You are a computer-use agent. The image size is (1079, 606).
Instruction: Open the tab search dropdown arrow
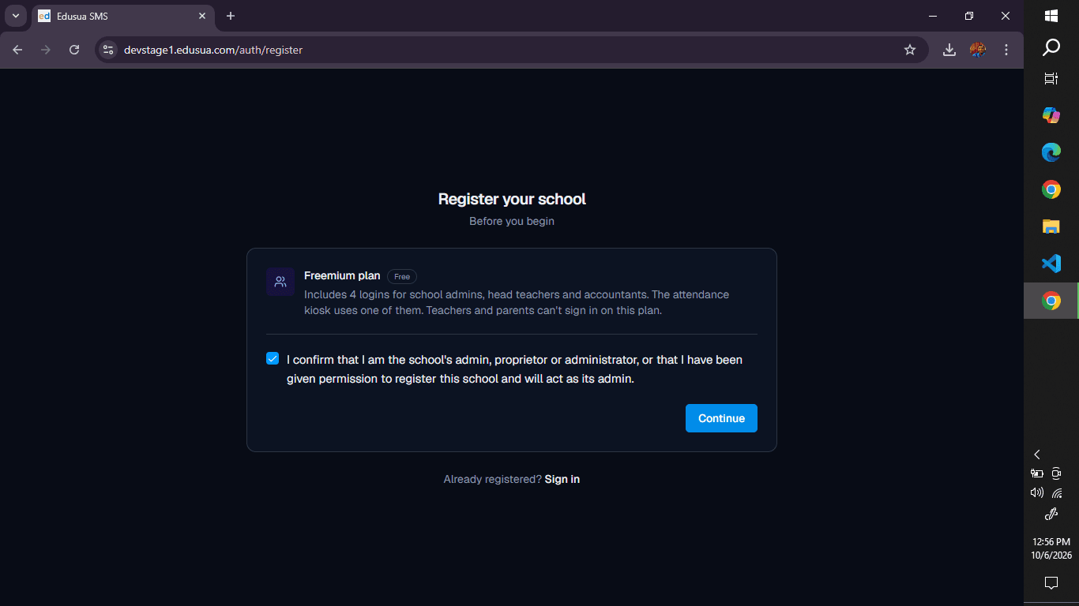(x=15, y=16)
